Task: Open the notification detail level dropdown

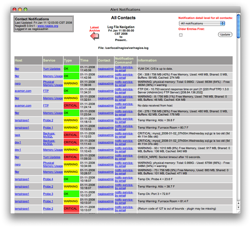Action: 202,23
